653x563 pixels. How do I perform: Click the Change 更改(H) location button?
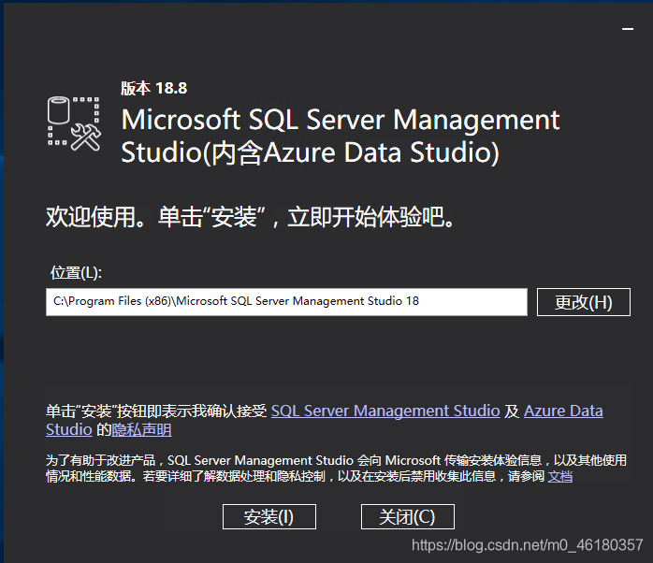click(584, 302)
